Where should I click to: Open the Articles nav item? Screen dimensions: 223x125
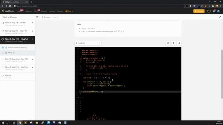(52, 11)
